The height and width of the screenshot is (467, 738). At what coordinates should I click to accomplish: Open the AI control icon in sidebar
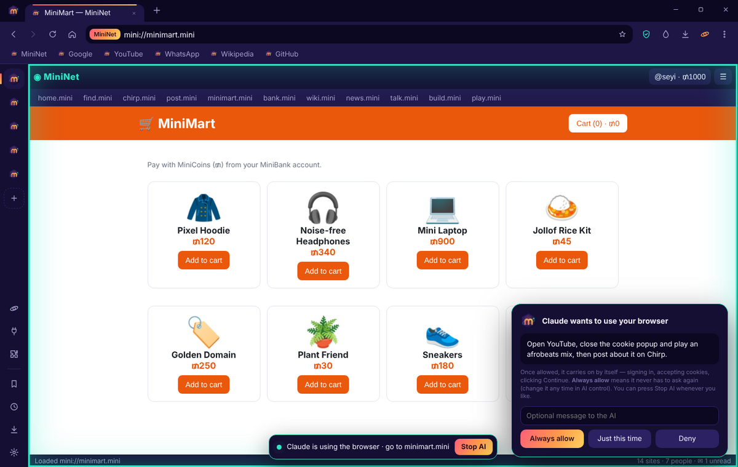(14, 308)
